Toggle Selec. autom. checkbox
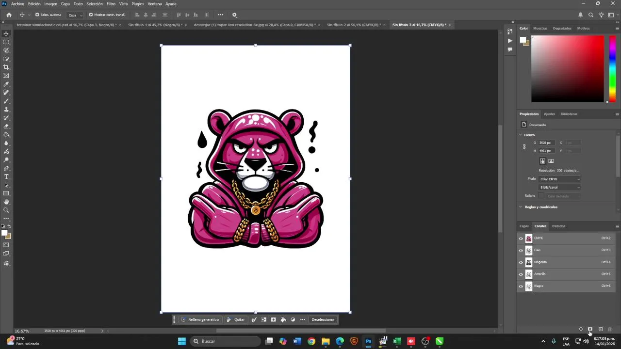Screen dimensions: 621x349 point(37,15)
